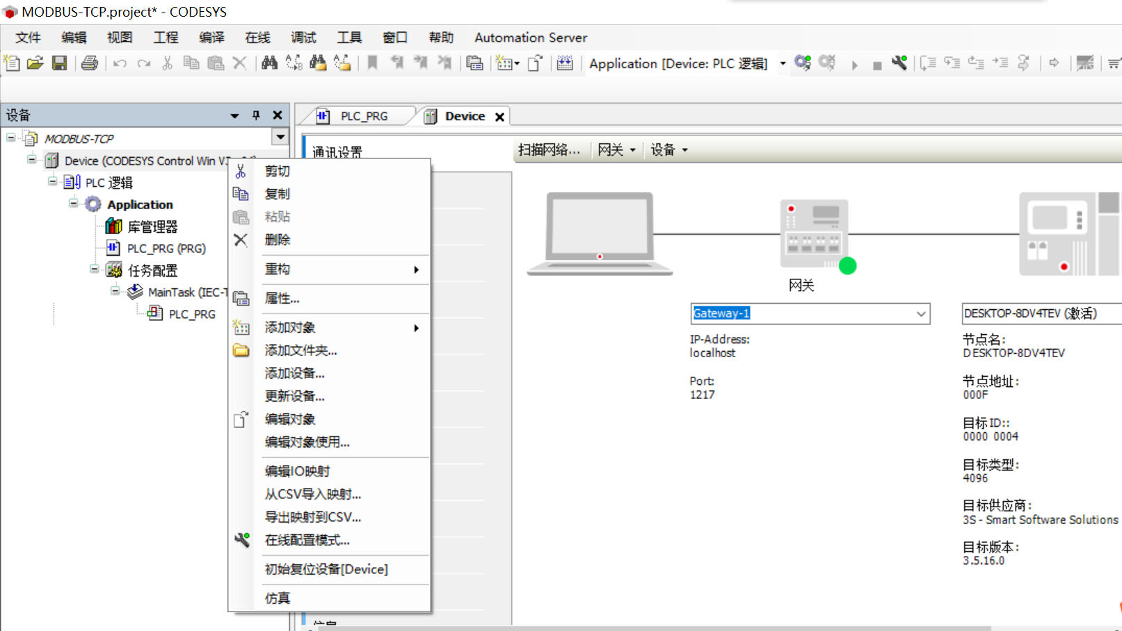Click the Login gear icon in toolbar

[803, 63]
